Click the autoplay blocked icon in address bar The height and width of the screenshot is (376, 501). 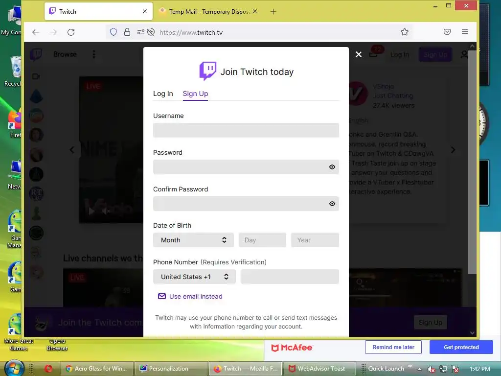point(151,32)
